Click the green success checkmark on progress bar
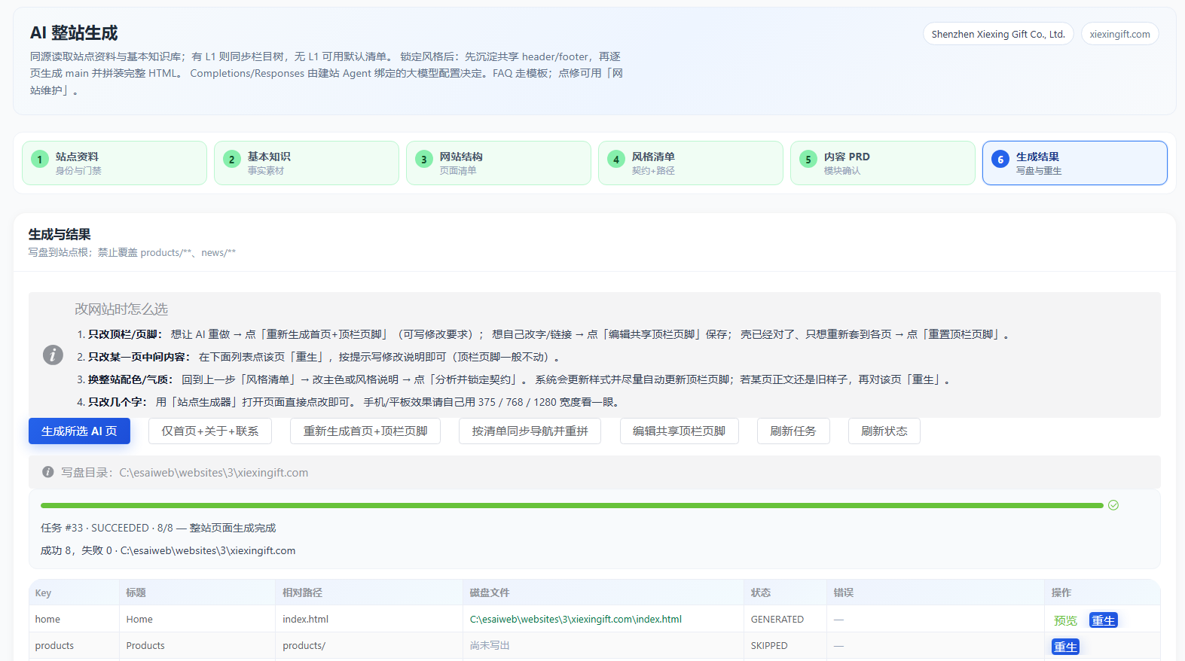1185x661 pixels. pyautogui.click(x=1113, y=505)
